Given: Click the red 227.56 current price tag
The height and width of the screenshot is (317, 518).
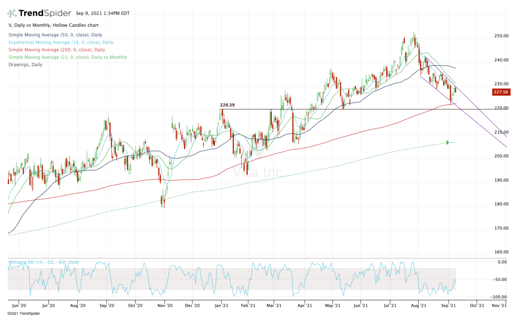Looking at the screenshot, I should (500, 91).
